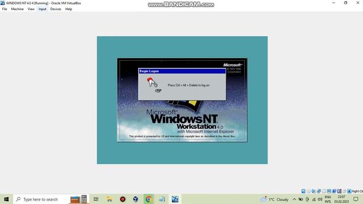Click the "Type here to search" box

click(41, 199)
